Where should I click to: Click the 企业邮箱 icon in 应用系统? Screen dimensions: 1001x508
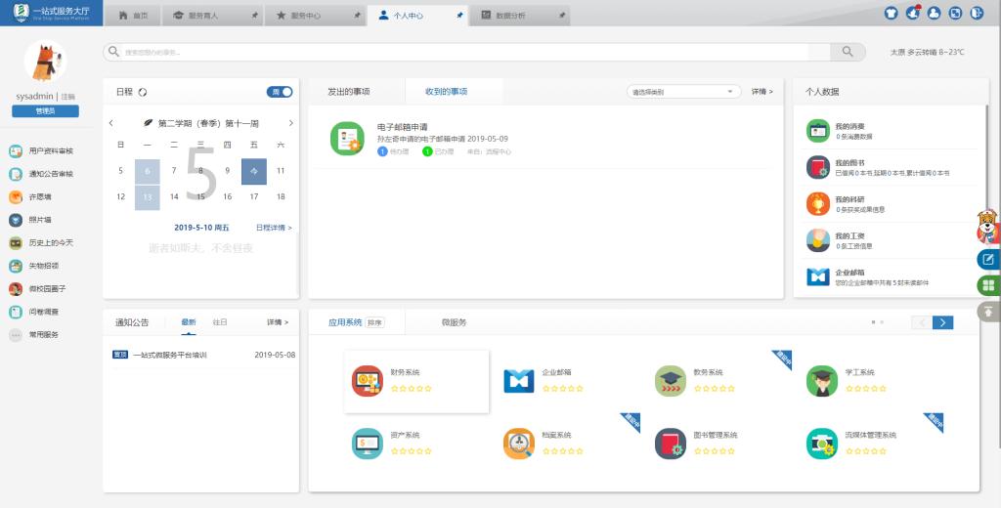click(519, 380)
